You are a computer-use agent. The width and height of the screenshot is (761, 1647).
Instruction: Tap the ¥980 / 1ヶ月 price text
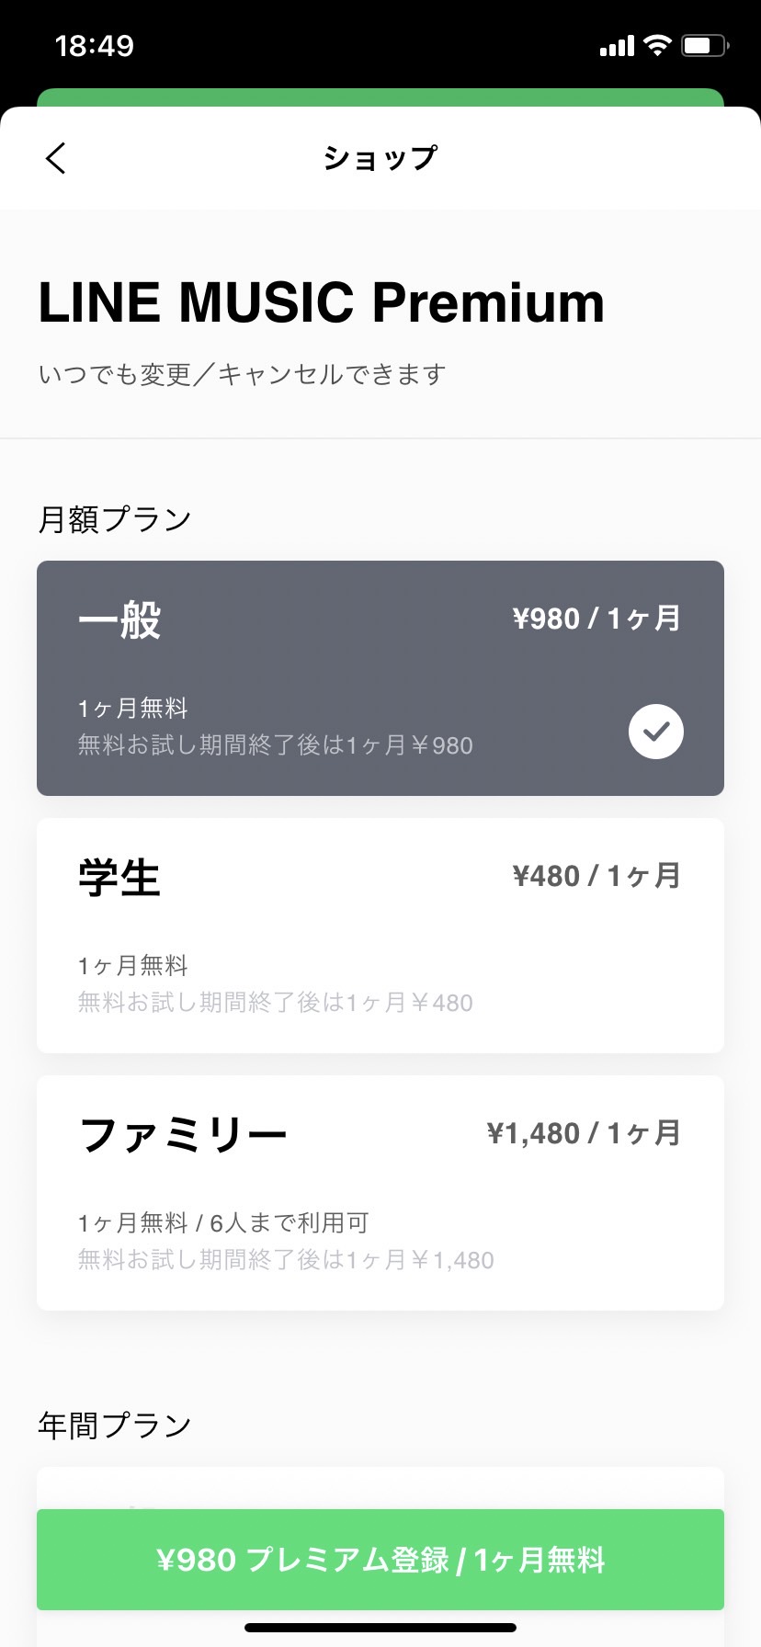click(596, 619)
